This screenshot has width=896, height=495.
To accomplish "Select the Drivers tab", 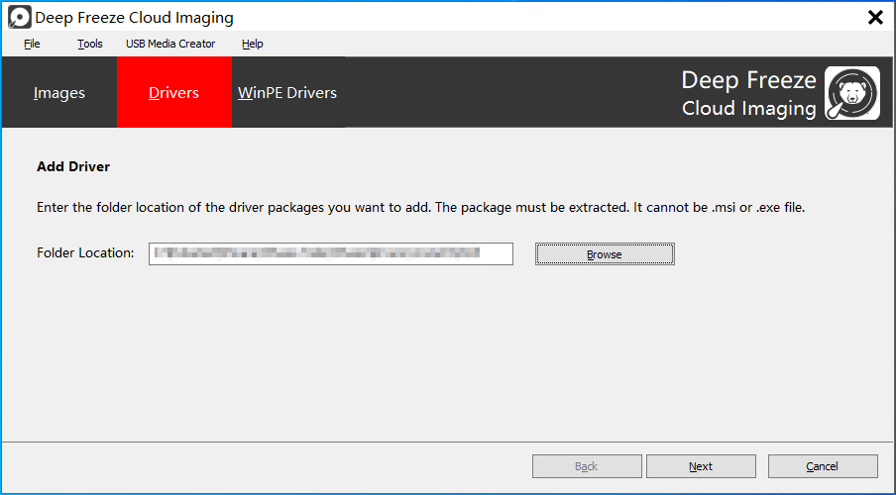I will click(174, 92).
